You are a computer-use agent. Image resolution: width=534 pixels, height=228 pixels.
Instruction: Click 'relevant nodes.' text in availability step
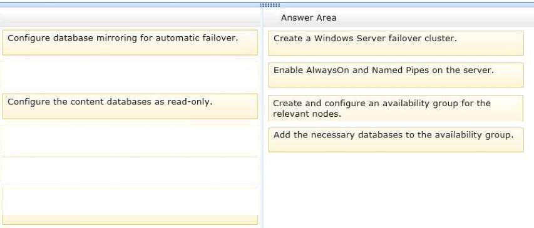tap(307, 114)
